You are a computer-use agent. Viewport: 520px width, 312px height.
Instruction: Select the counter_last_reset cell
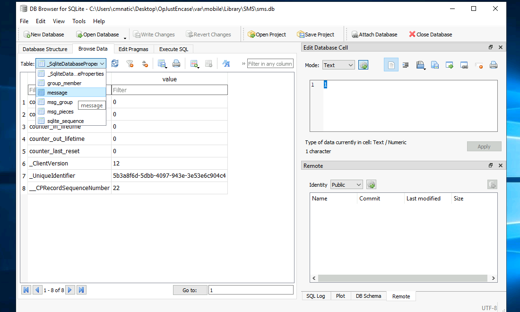[69, 151]
